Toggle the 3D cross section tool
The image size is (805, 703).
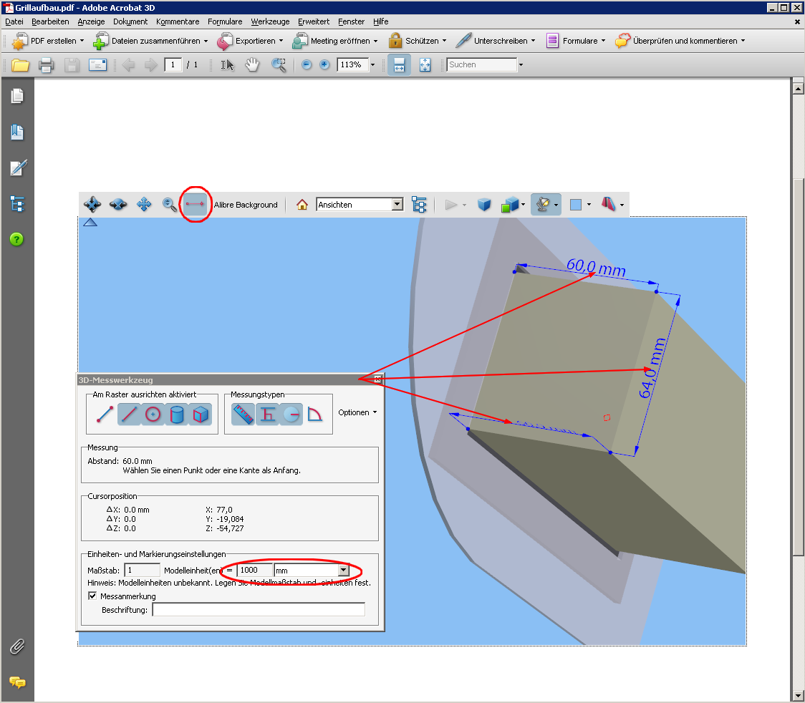608,204
